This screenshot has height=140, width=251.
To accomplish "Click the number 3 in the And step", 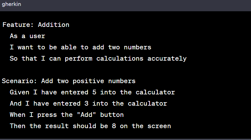I will (86, 103).
